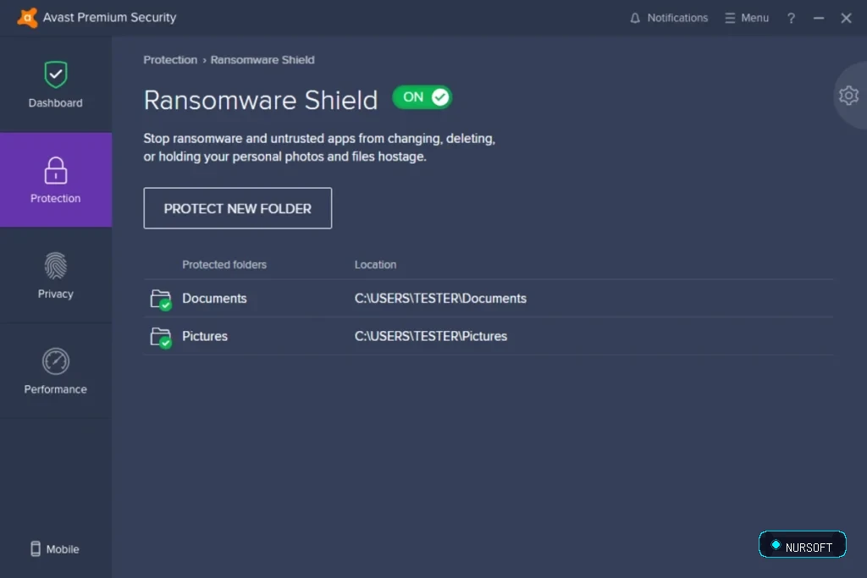
Task: Click the Documents folder icon
Action: 161,300
